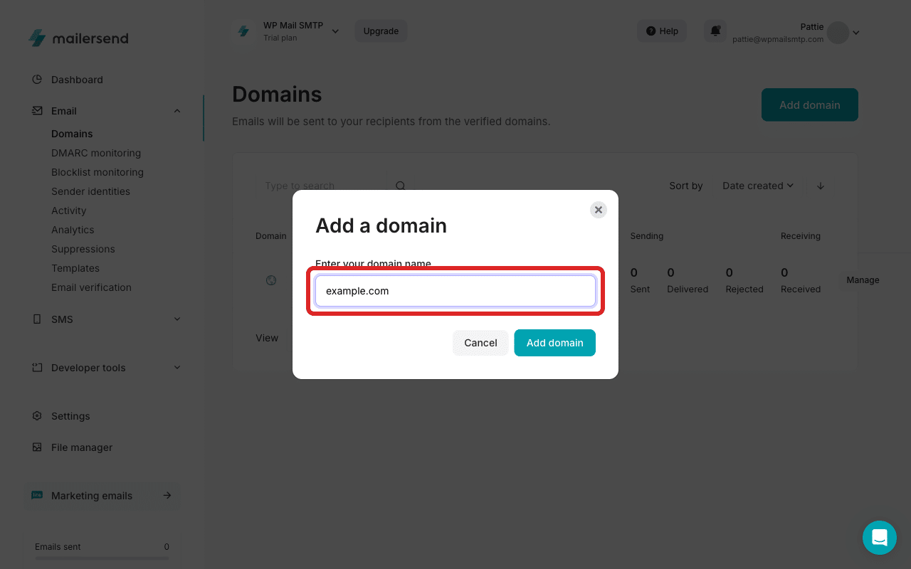Open the live chat bubble
Image resolution: width=911 pixels, height=569 pixels.
(880, 538)
